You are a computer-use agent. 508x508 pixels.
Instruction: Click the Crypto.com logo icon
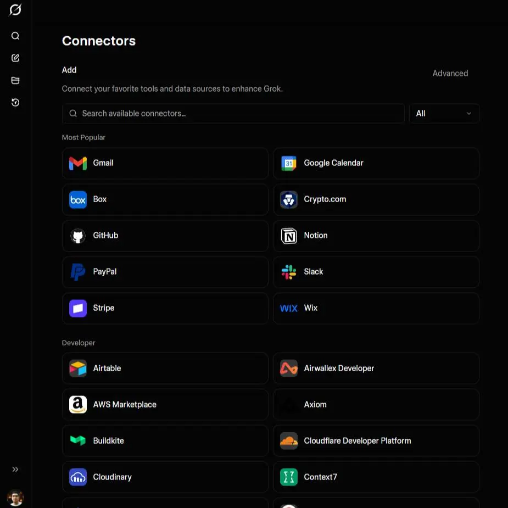point(289,199)
